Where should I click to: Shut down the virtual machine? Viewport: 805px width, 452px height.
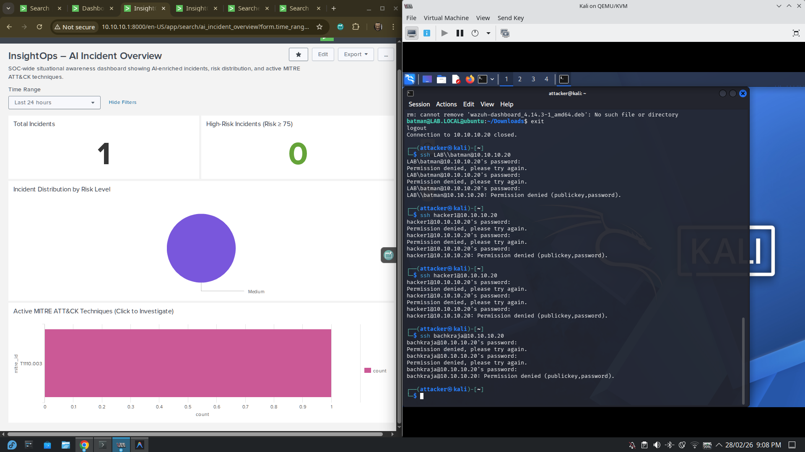click(475, 33)
